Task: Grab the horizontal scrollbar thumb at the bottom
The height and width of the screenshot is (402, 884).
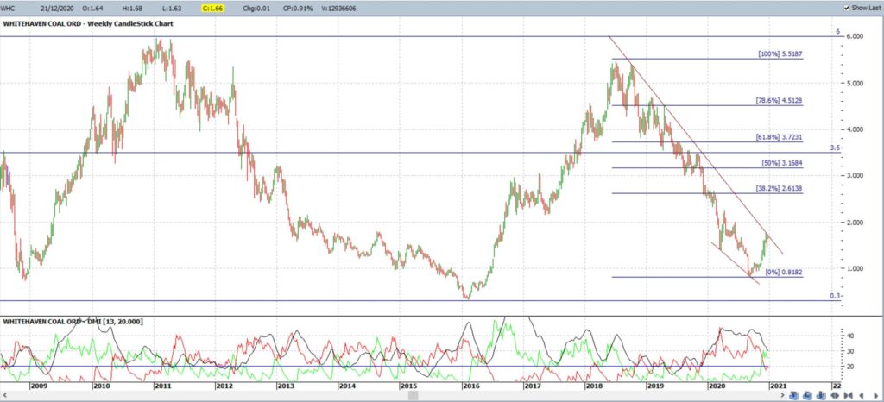Action: (414, 395)
